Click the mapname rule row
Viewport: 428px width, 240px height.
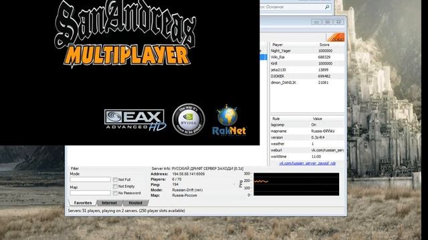308,131
